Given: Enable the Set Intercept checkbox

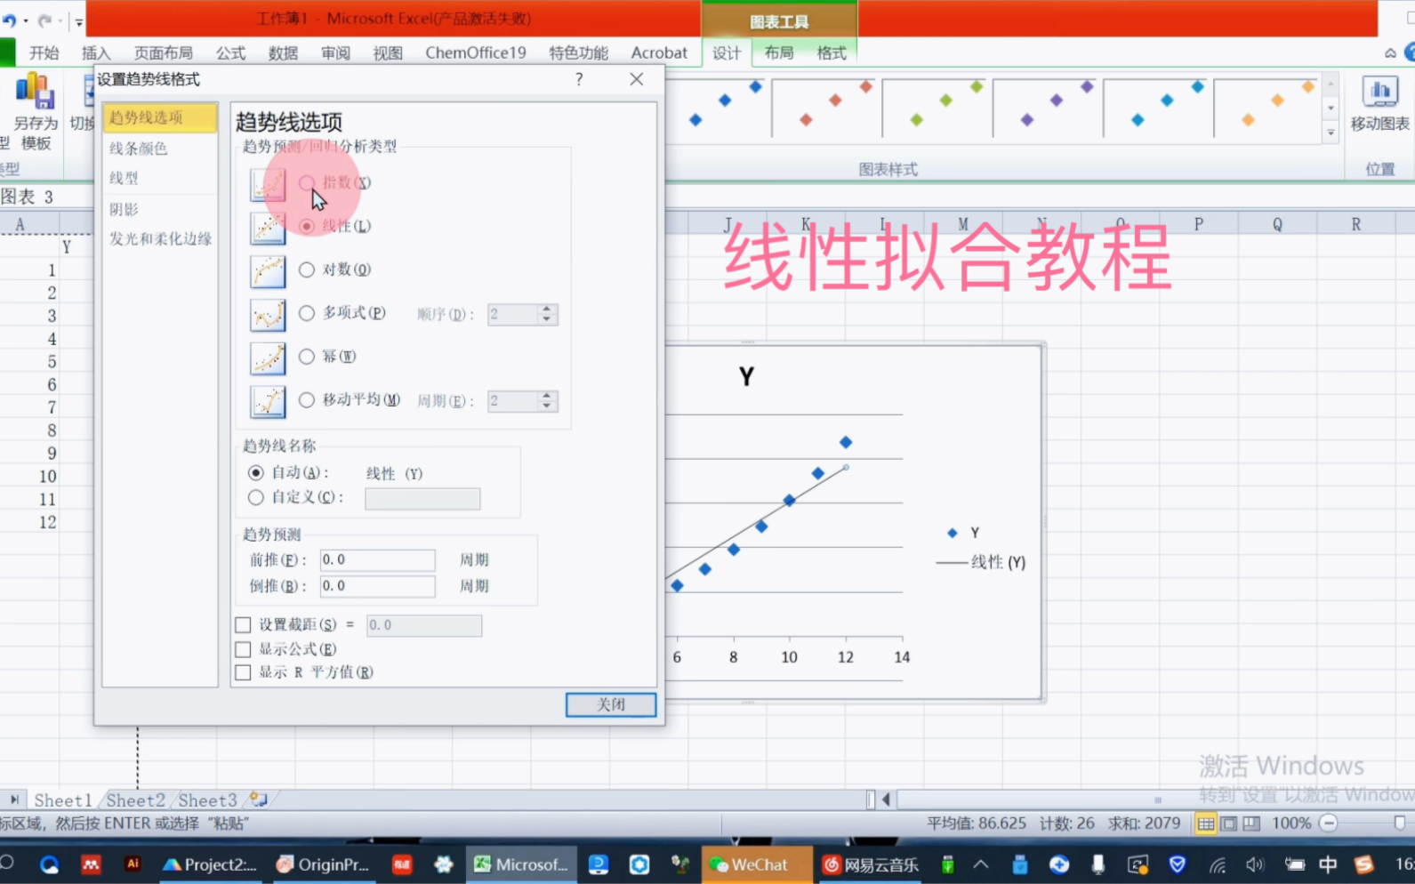Looking at the screenshot, I should tap(243, 624).
